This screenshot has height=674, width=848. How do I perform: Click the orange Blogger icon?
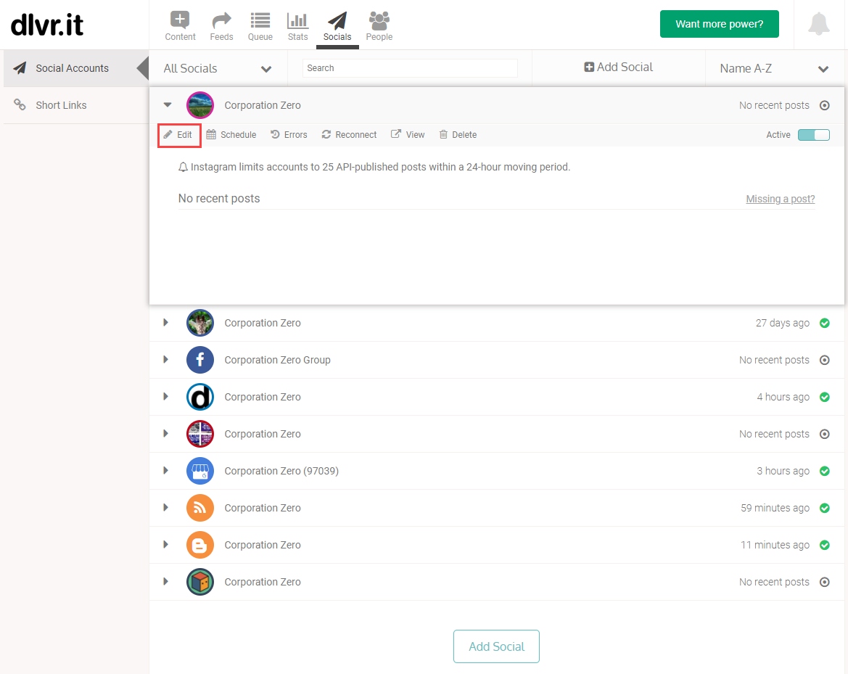click(200, 545)
